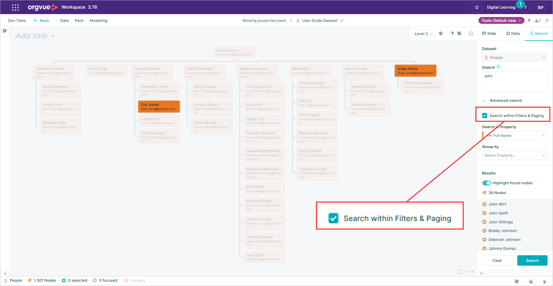Toggle Search within Filters & Paging checkbox
This screenshot has height=286, width=553.
point(485,116)
